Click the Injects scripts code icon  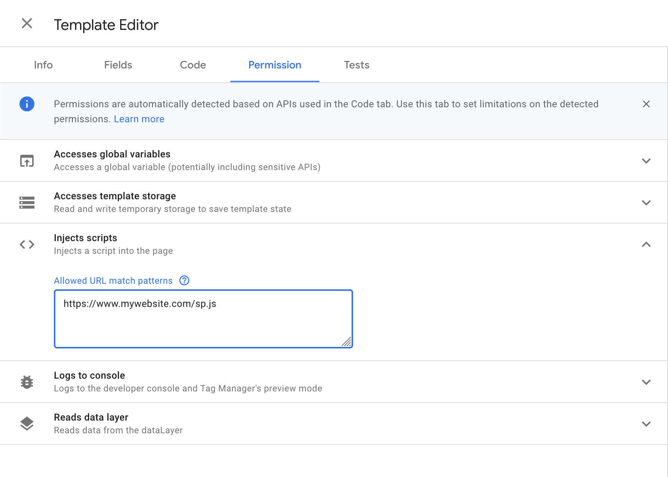[27, 244]
